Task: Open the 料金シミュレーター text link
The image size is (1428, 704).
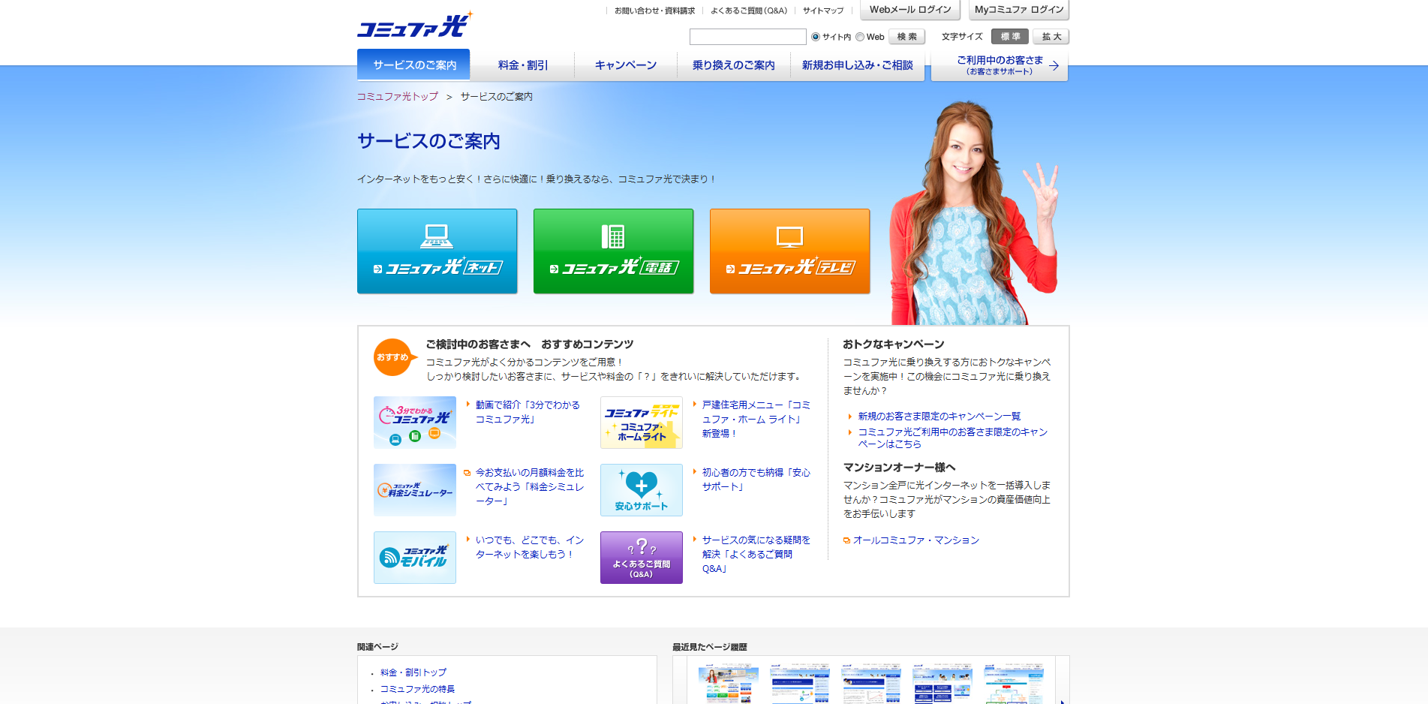Action: point(529,486)
